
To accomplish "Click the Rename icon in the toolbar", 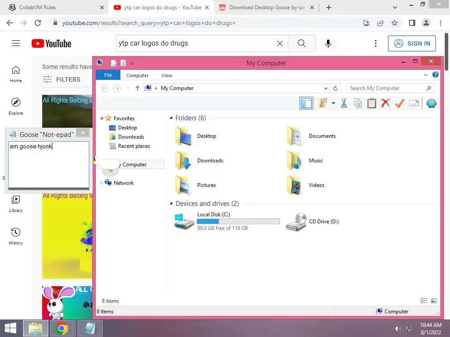I will tap(414, 103).
